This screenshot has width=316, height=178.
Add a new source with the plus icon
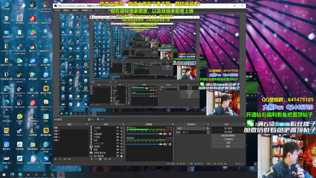[92, 159]
